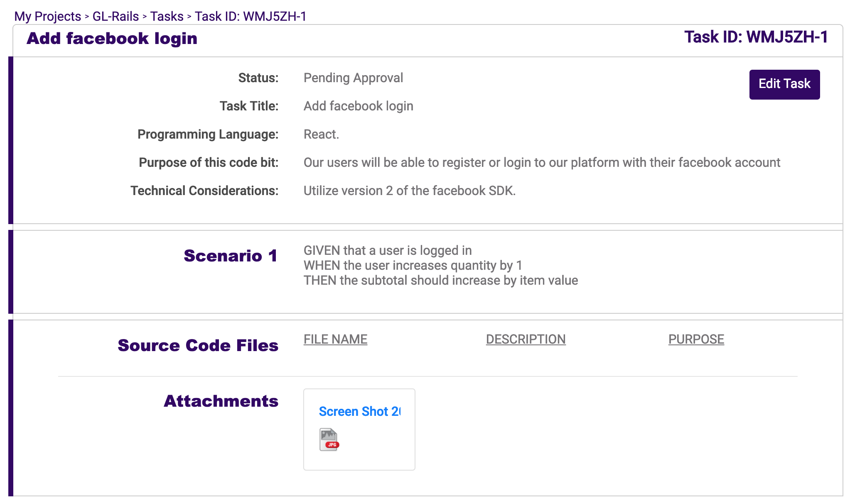Viewport: 850px width, 498px height.
Task: Click the Task Title value Add facebook login
Action: 358,106
